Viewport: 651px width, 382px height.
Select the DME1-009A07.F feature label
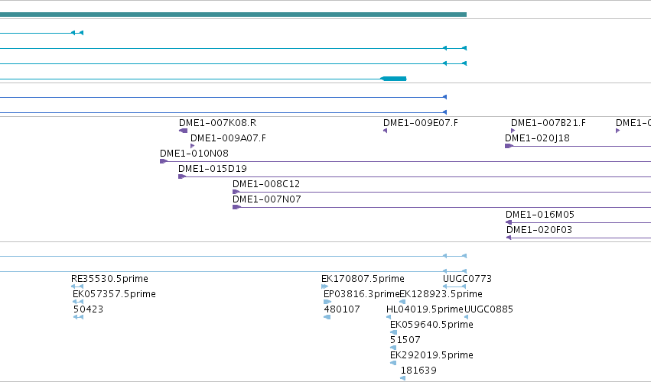(x=228, y=138)
